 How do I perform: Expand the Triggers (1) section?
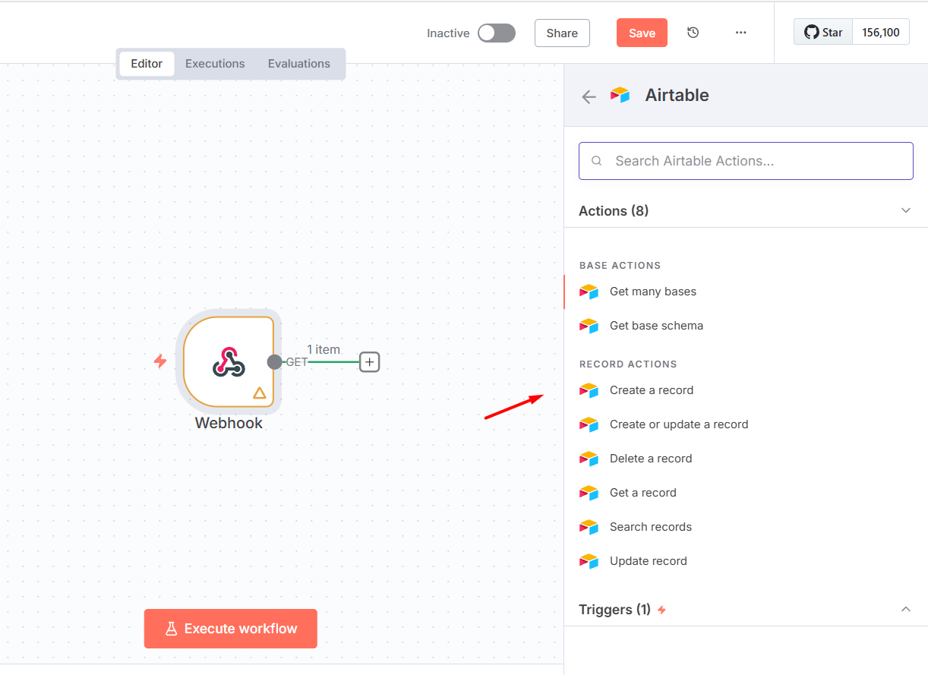(905, 609)
